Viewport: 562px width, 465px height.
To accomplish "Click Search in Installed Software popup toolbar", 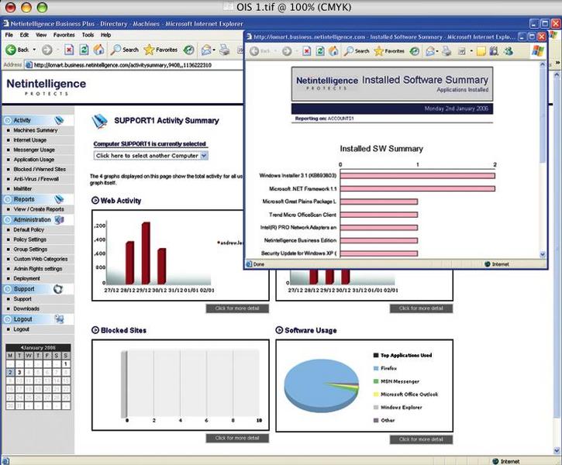I will click(x=357, y=51).
